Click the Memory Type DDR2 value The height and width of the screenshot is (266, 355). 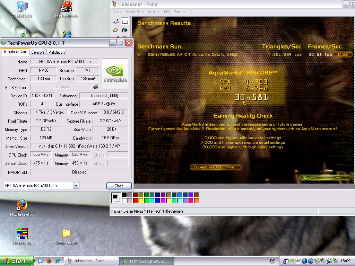(x=46, y=129)
